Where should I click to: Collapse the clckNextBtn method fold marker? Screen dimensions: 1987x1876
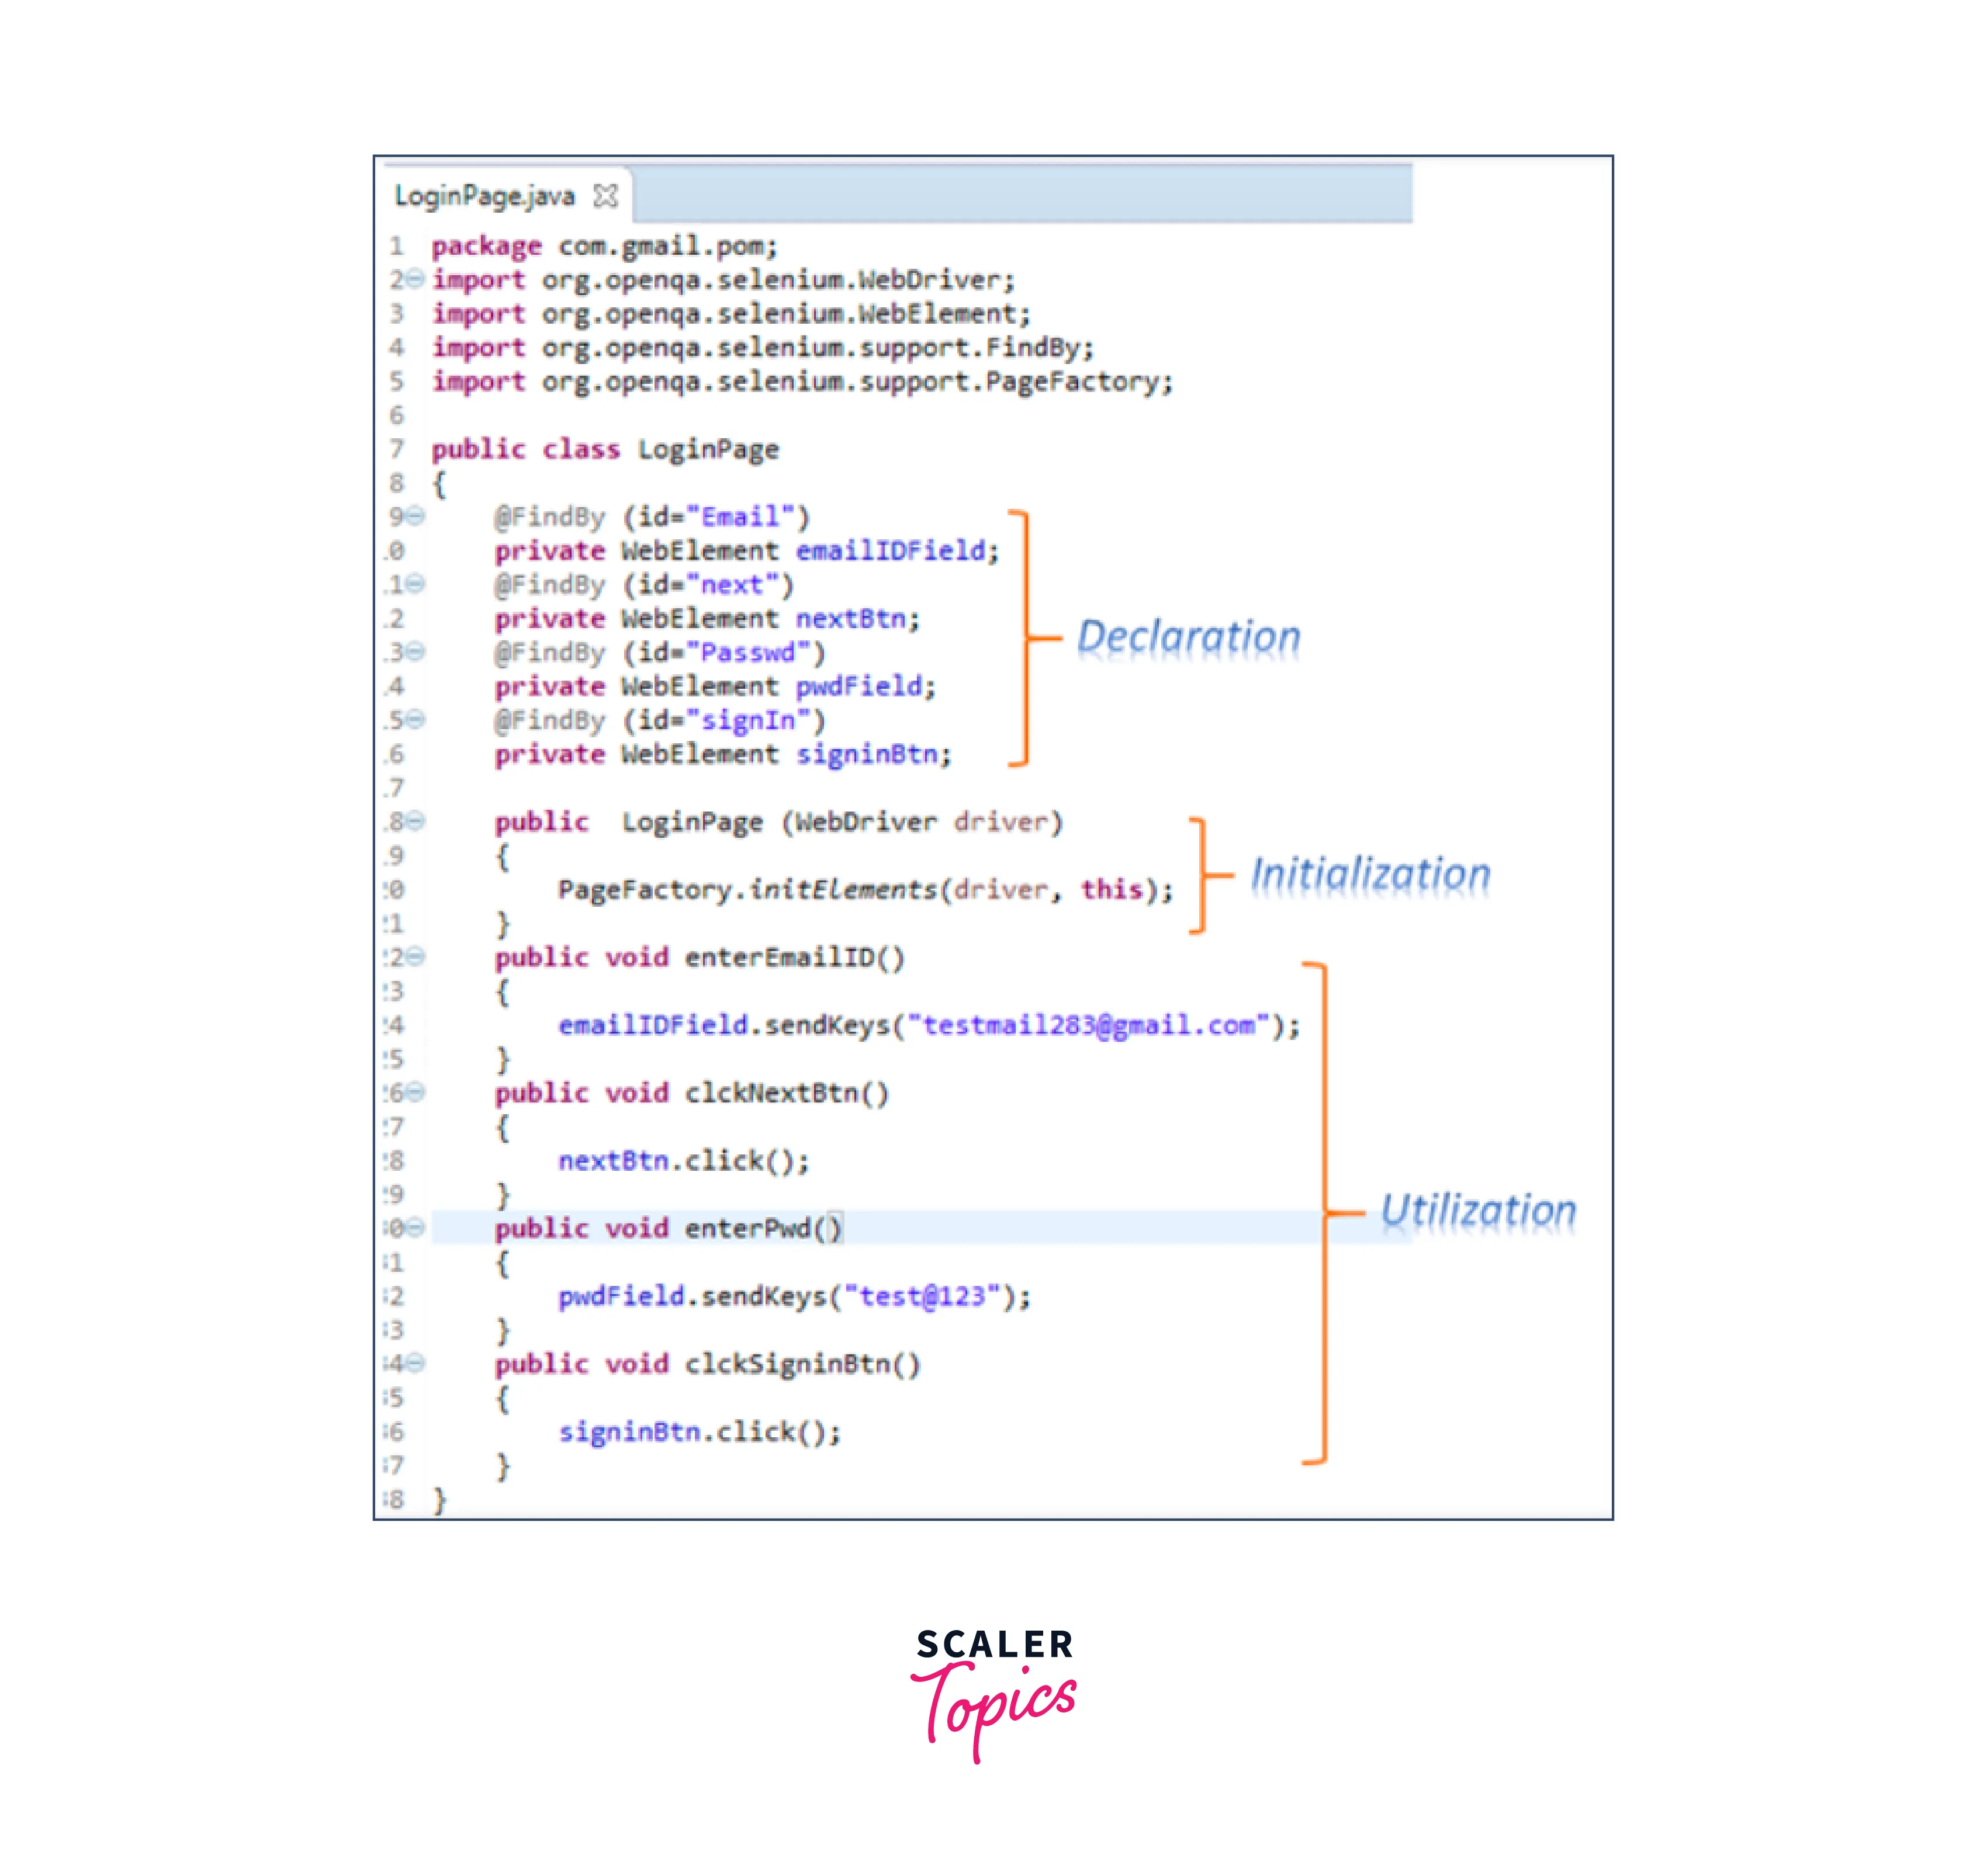415,1092
